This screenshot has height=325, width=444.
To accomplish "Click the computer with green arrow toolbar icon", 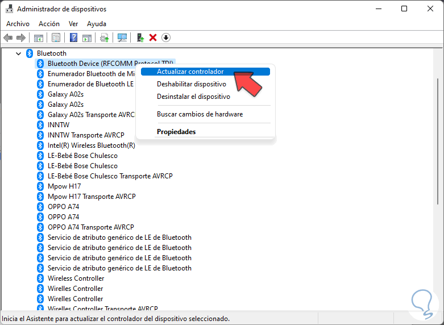I will 140,37.
